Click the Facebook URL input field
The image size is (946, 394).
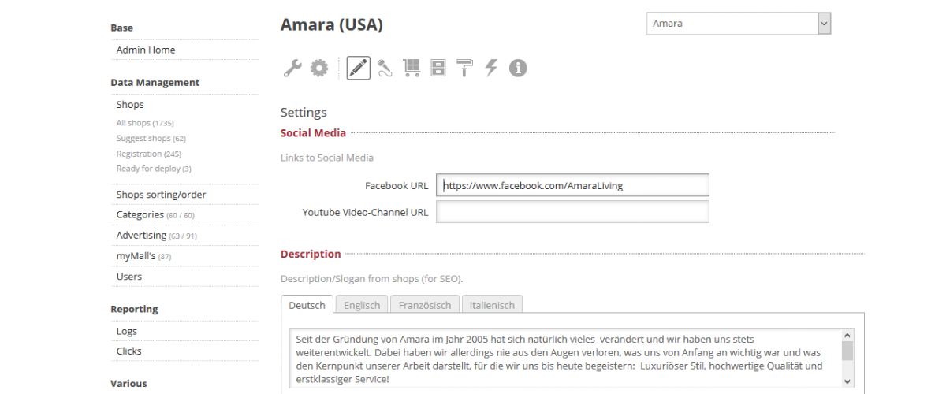(572, 186)
